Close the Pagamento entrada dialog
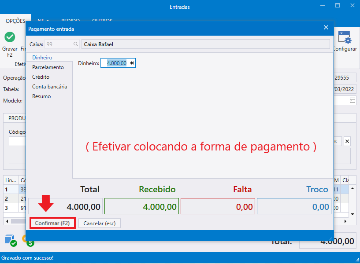Screen dimensions: 360x264 coord(326,27)
